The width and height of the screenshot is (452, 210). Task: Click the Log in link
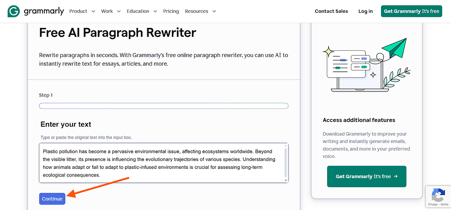[365, 11]
